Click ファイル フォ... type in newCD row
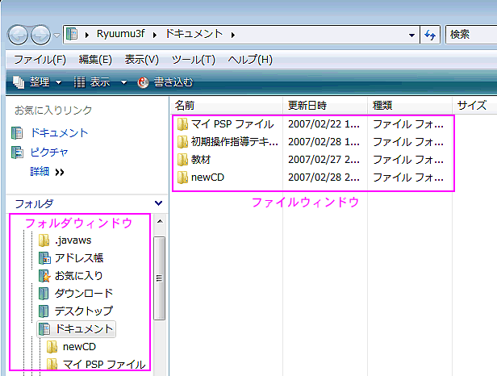 408,178
